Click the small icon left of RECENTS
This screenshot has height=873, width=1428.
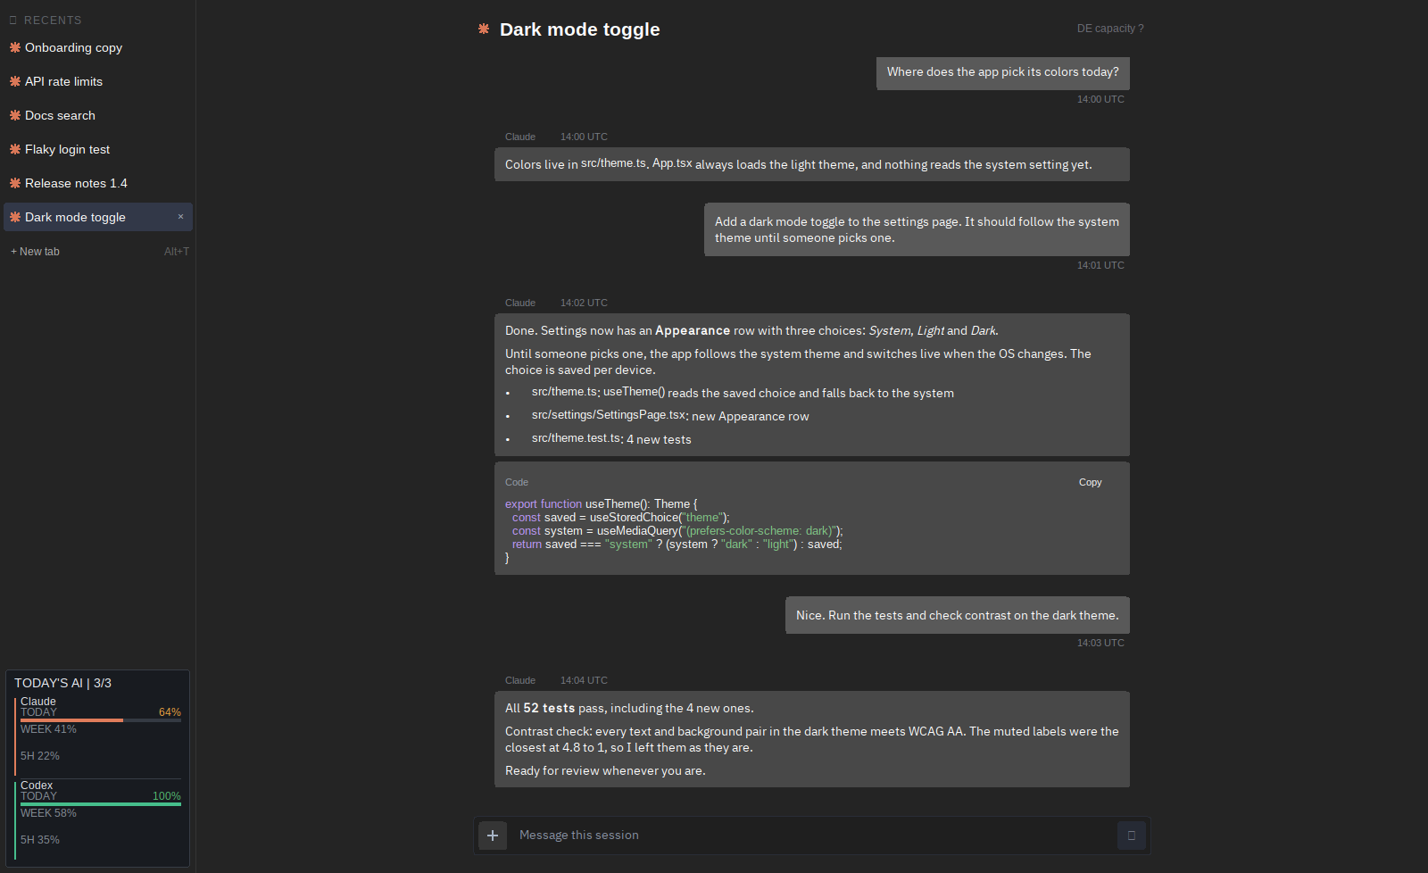tap(13, 20)
